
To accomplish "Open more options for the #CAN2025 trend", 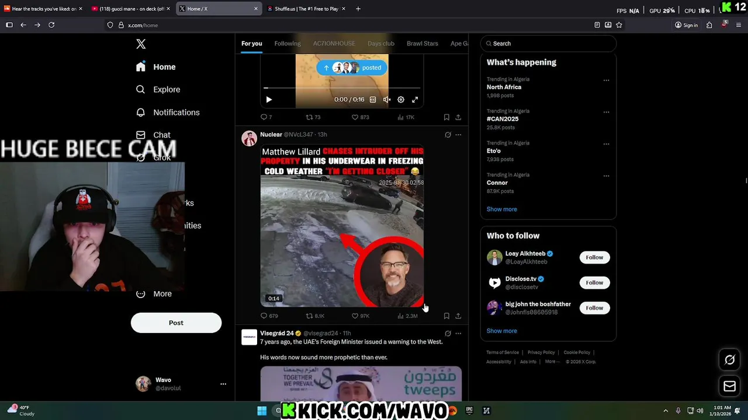I will point(606,112).
